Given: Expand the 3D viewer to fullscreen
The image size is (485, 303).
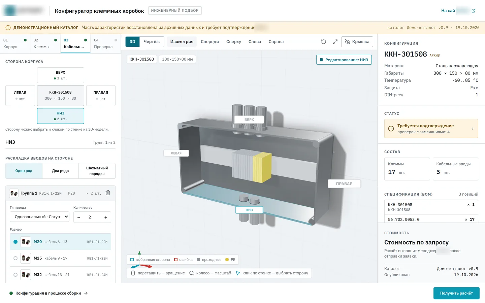Looking at the screenshot, I should (x=335, y=42).
